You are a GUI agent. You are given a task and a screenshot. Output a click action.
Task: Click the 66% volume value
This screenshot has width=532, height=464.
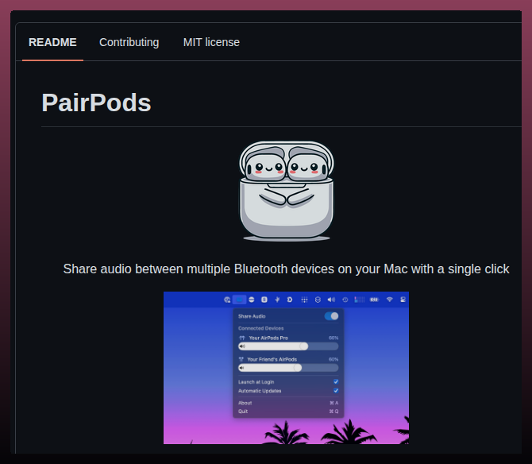333,338
